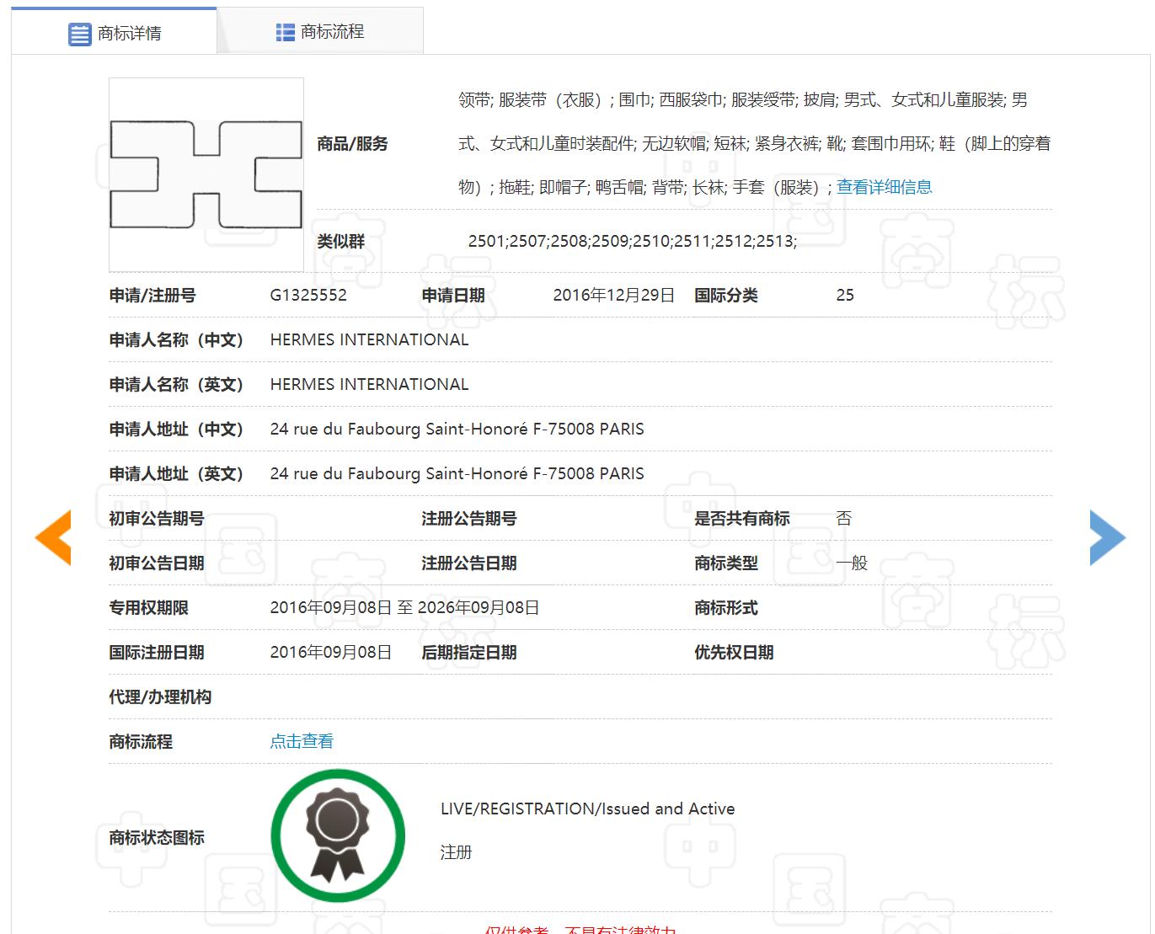Click the 优先权日期 label
The image size is (1155, 934).
[x=734, y=652]
